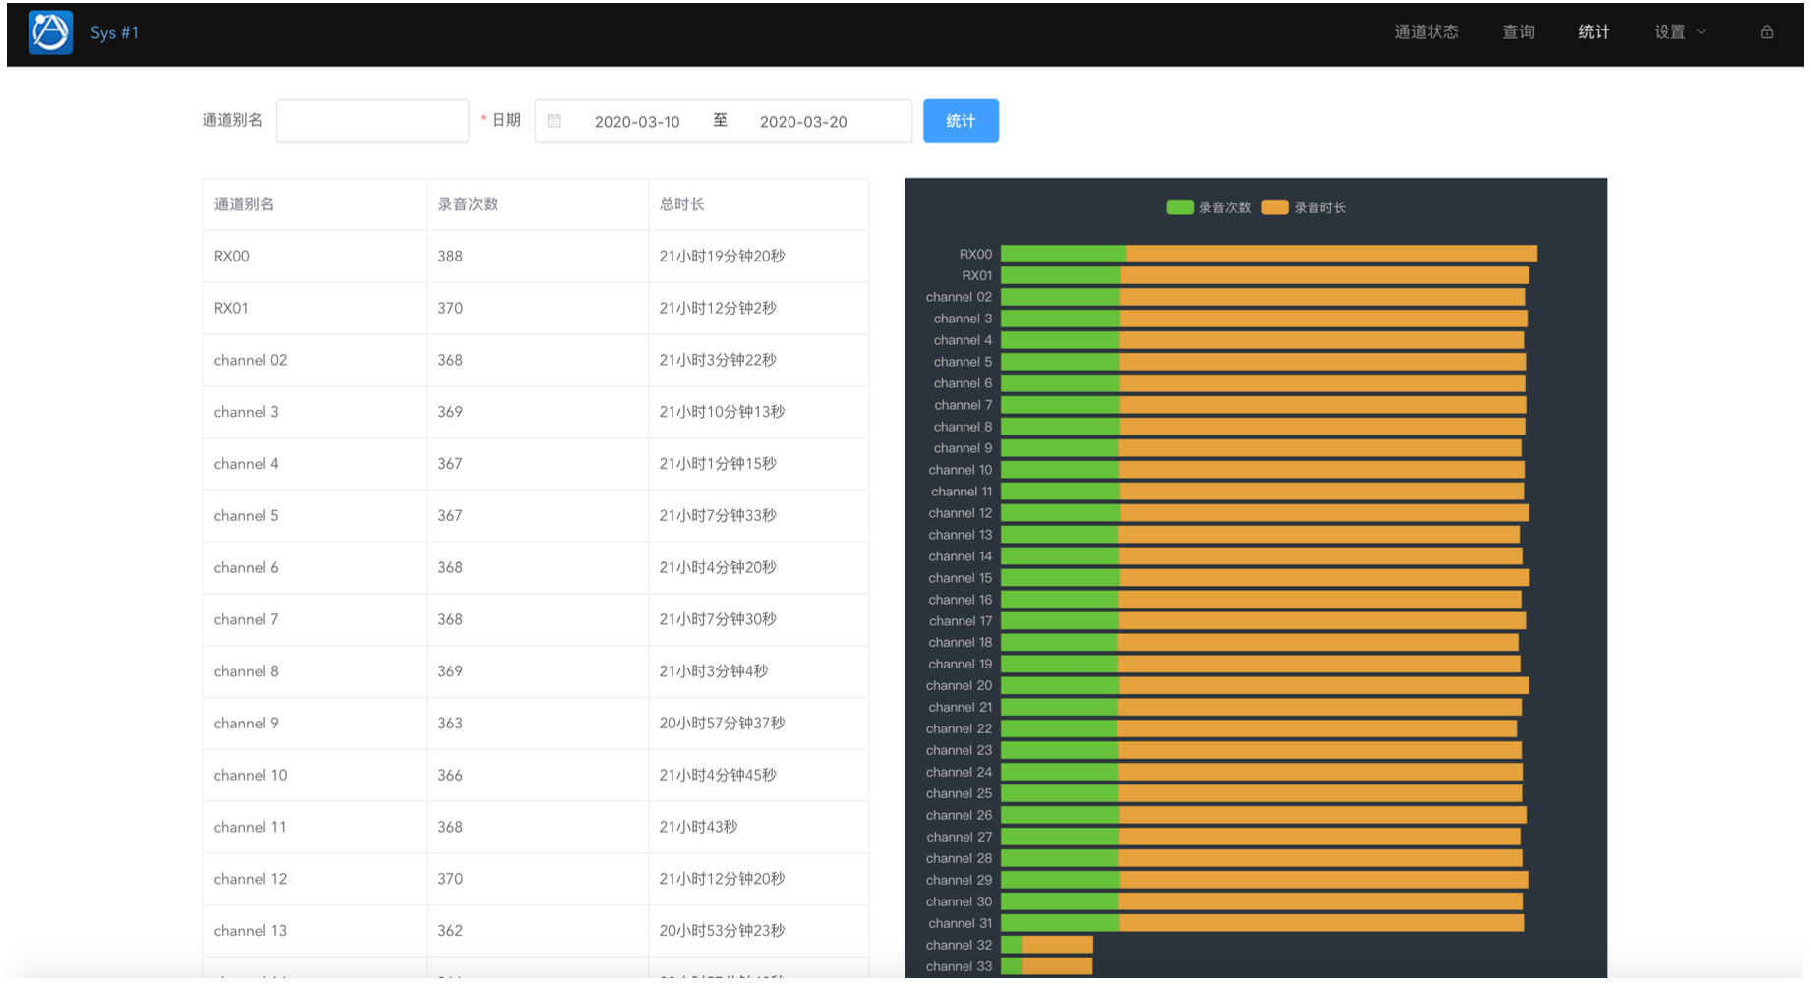
Task: Toggle 录音次数 legend series in chart
Action: click(x=1208, y=207)
